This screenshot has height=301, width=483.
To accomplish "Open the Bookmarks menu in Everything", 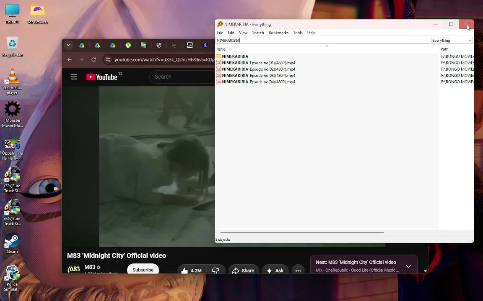I will (278, 33).
